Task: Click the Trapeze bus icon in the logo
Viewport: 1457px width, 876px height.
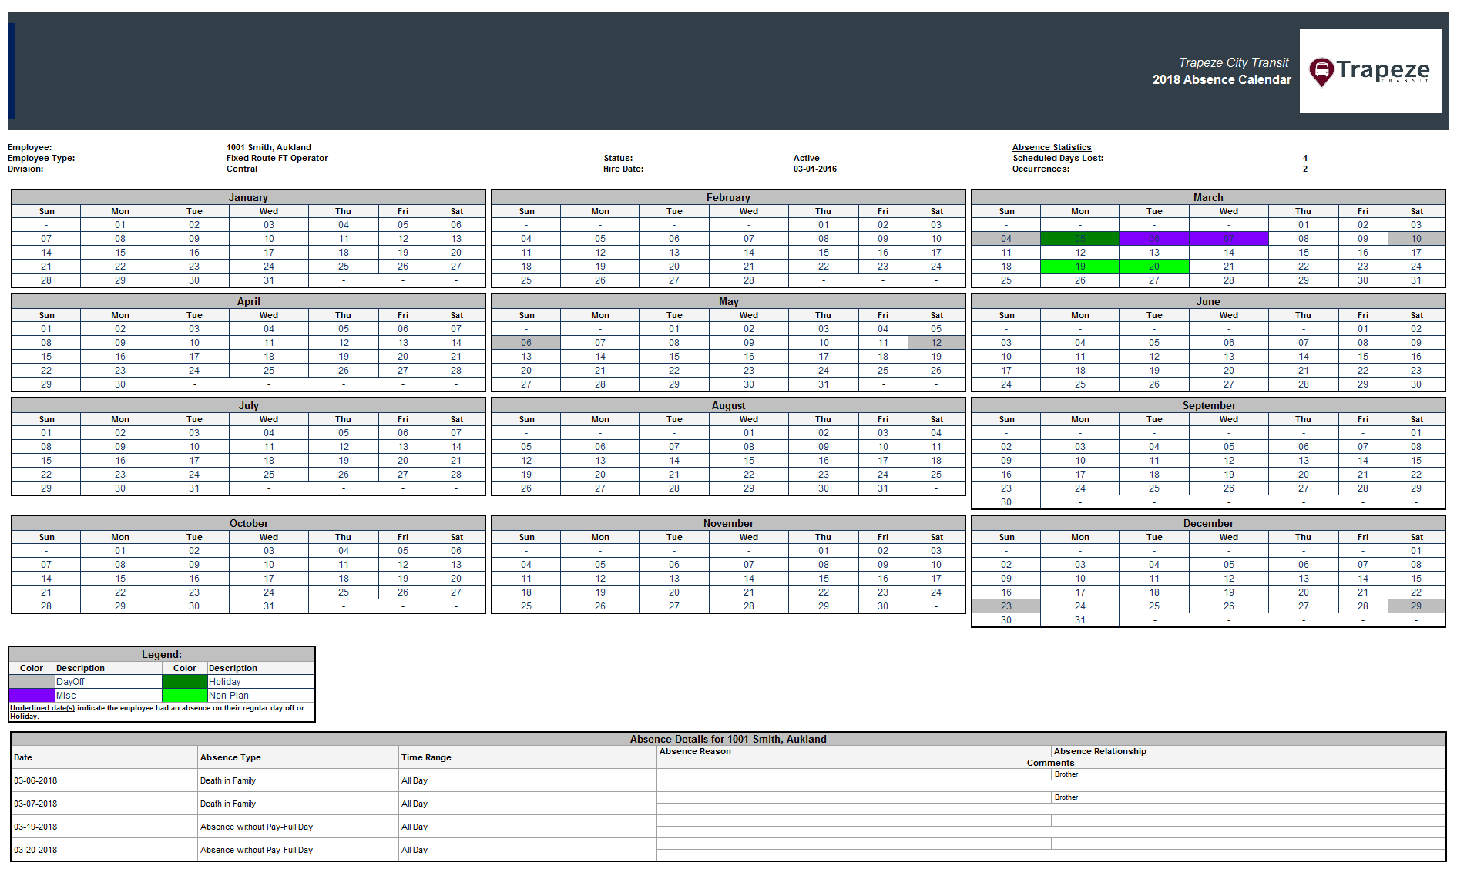Action: coord(1322,71)
